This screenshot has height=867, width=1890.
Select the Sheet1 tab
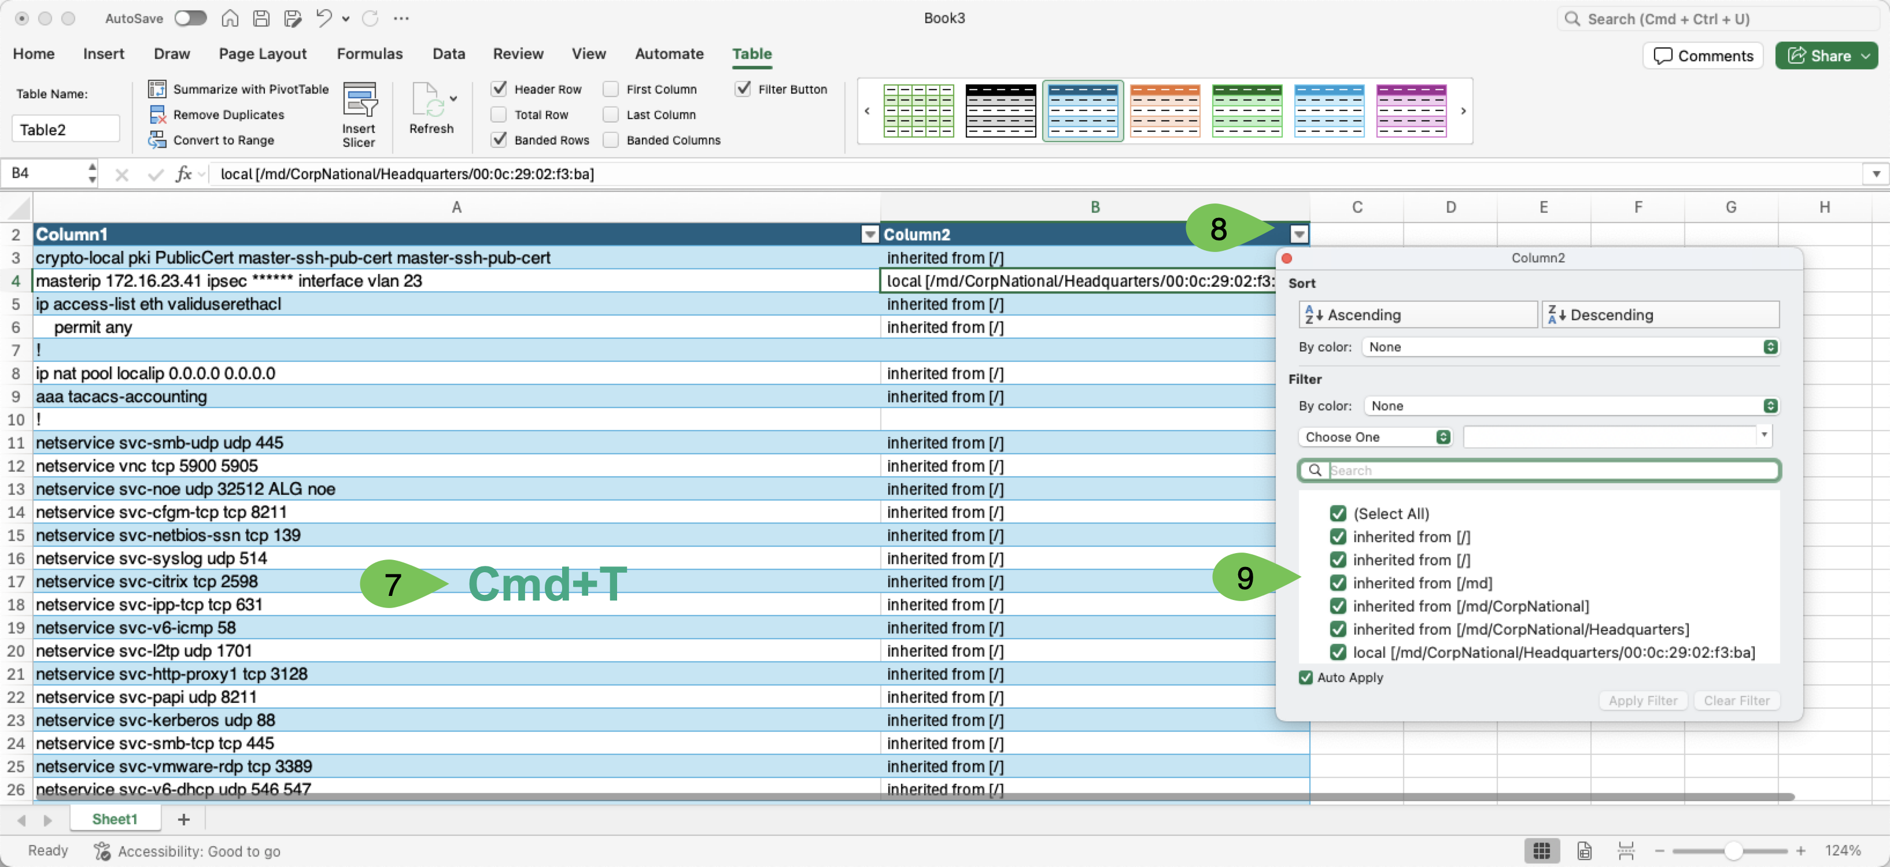pyautogui.click(x=115, y=818)
